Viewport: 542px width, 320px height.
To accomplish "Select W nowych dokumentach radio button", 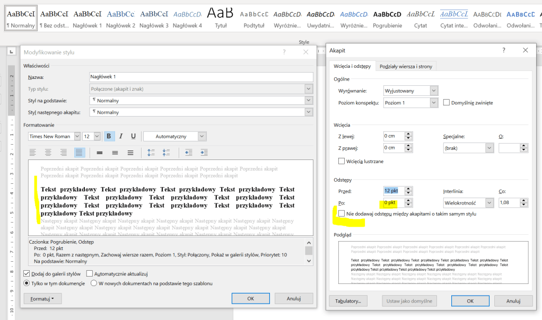I will point(94,283).
